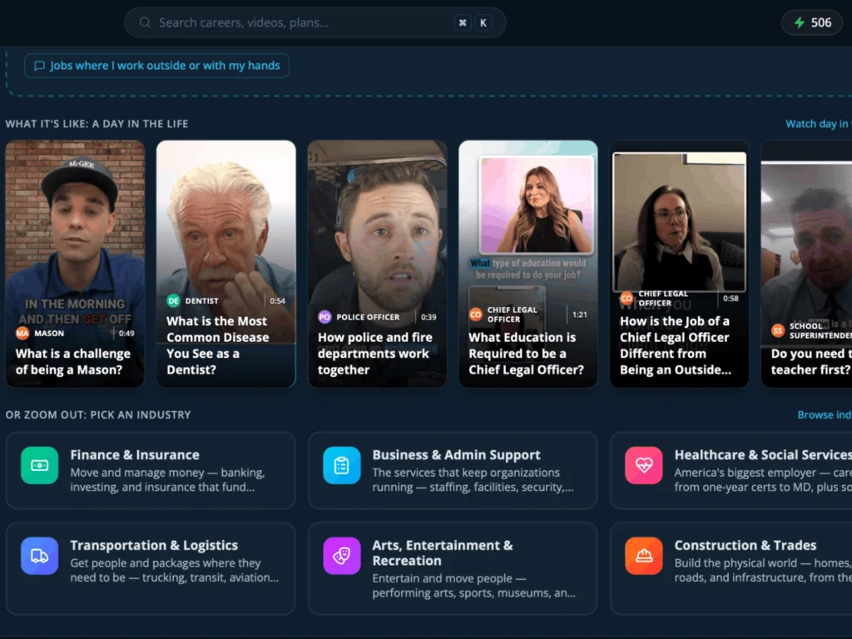This screenshot has width=852, height=639.
Task: Click the Business & Admin Support clipboard icon
Action: [x=342, y=465]
